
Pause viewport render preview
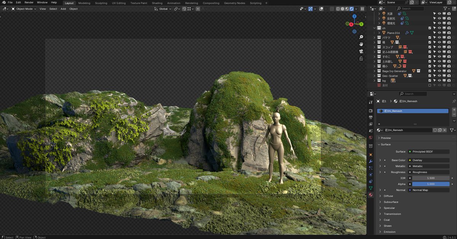click(x=362, y=9)
